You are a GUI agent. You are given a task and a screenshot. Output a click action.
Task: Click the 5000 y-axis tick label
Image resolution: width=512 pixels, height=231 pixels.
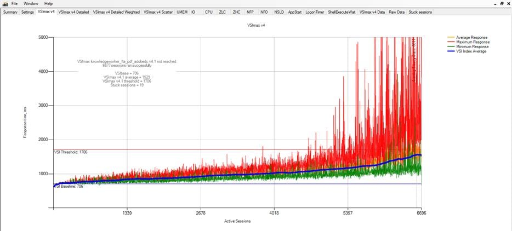point(44,37)
